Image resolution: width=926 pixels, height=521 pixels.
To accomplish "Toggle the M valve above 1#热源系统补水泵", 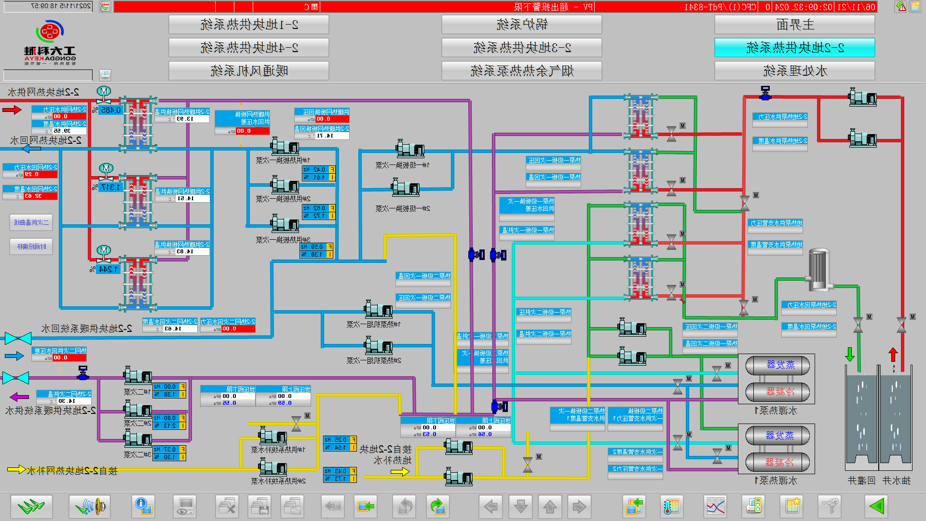I will tap(297, 424).
